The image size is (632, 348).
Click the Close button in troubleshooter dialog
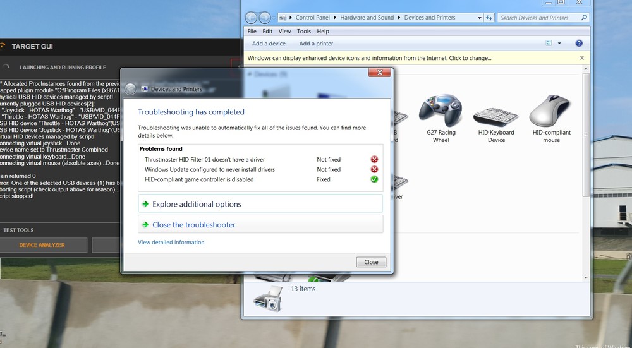click(x=371, y=262)
